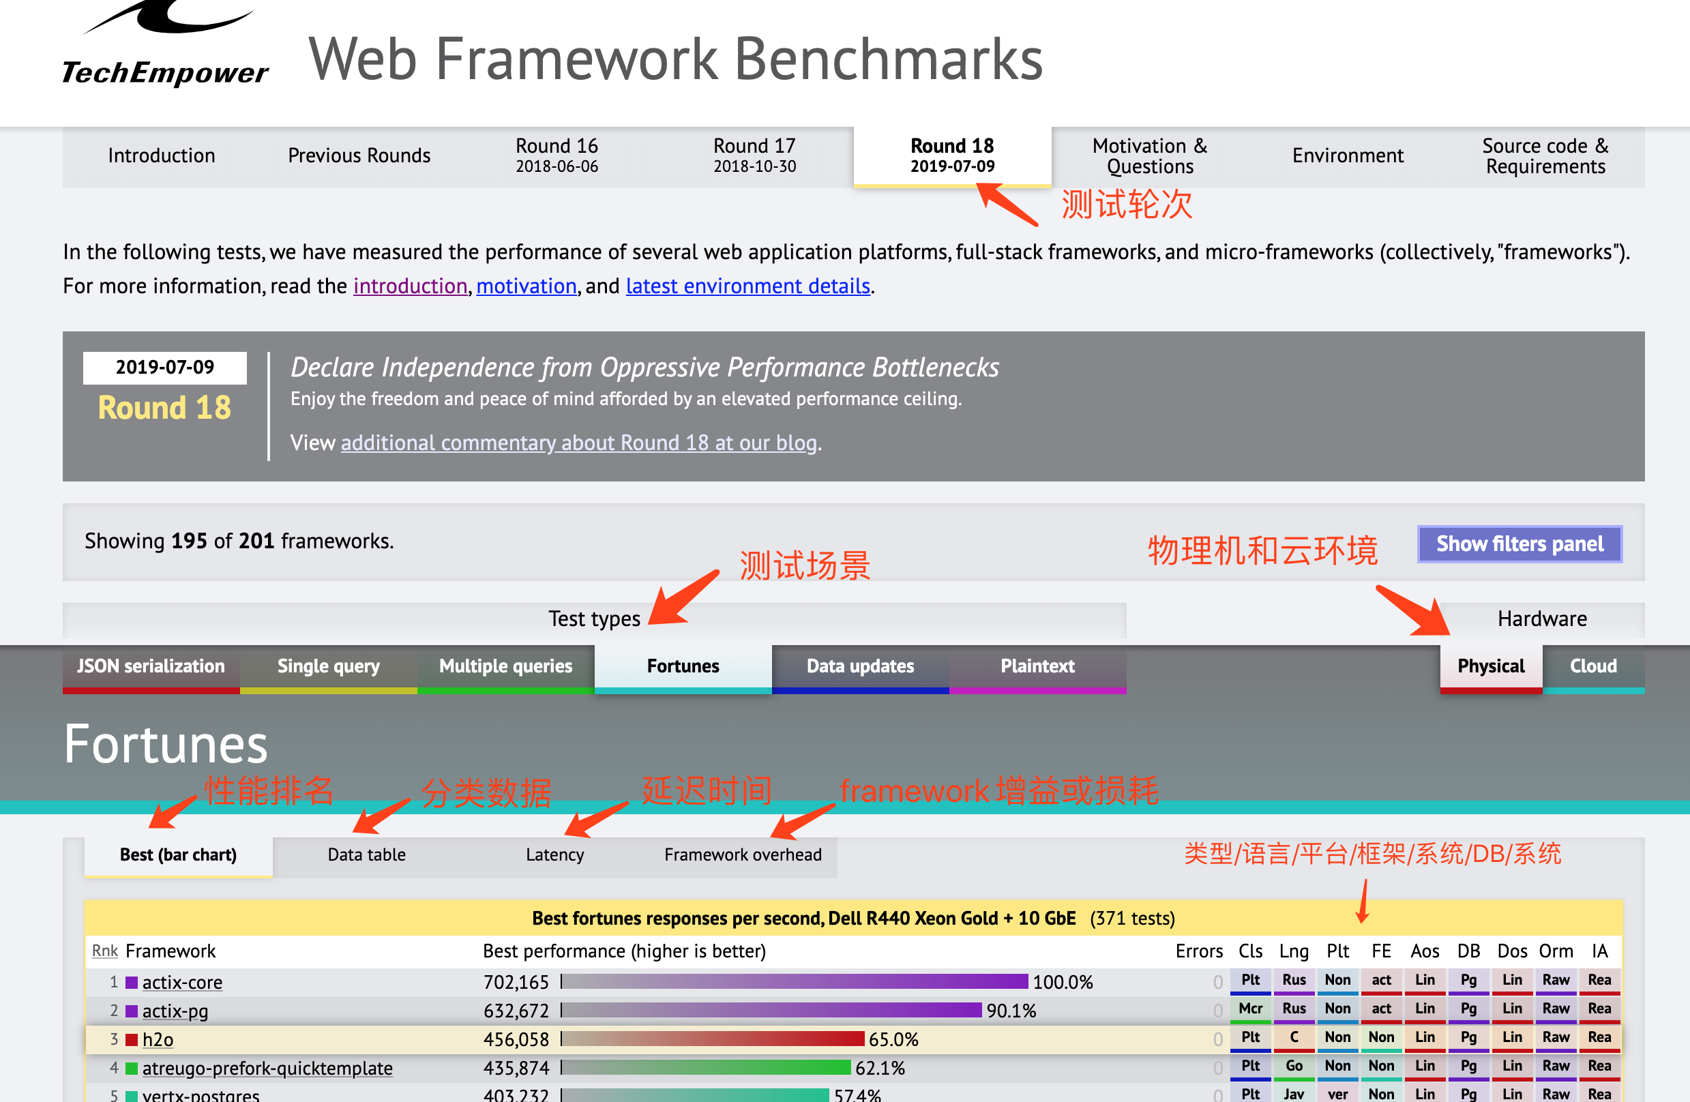Viewport: 1690px width, 1102px height.
Task: Open the atreugo-prefork-quicktemplate link
Action: click(267, 1069)
